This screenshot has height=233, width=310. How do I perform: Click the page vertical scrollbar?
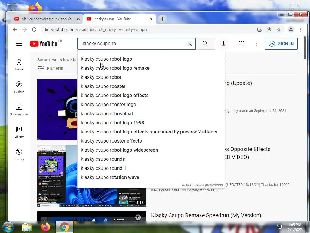[x=305, y=48]
